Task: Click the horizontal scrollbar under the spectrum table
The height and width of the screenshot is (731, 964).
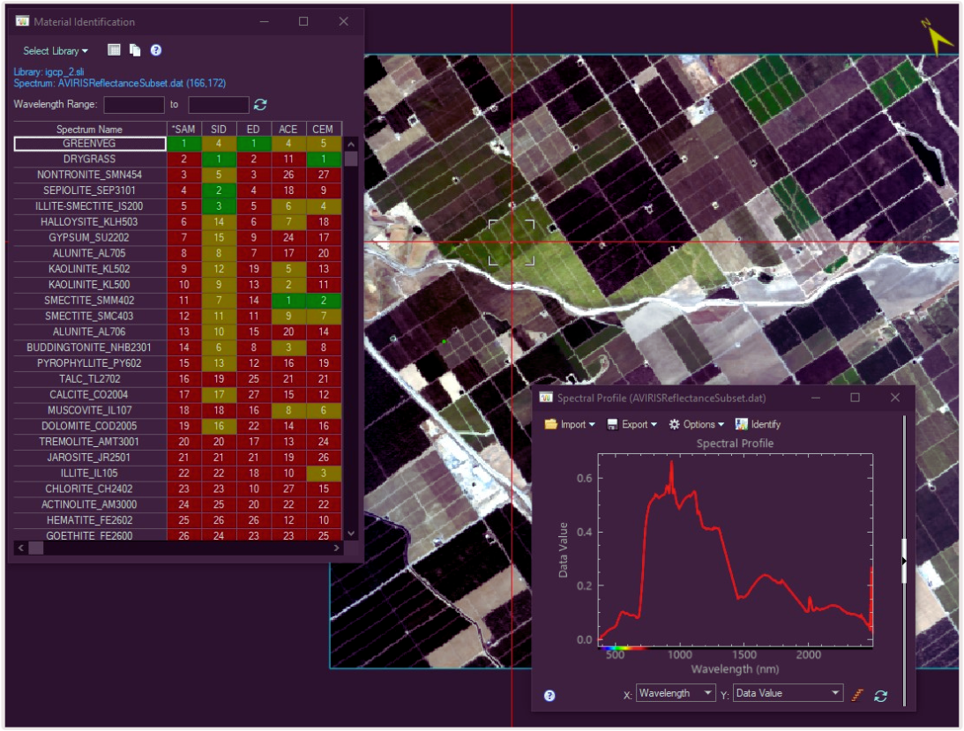Action: pyautogui.click(x=176, y=548)
